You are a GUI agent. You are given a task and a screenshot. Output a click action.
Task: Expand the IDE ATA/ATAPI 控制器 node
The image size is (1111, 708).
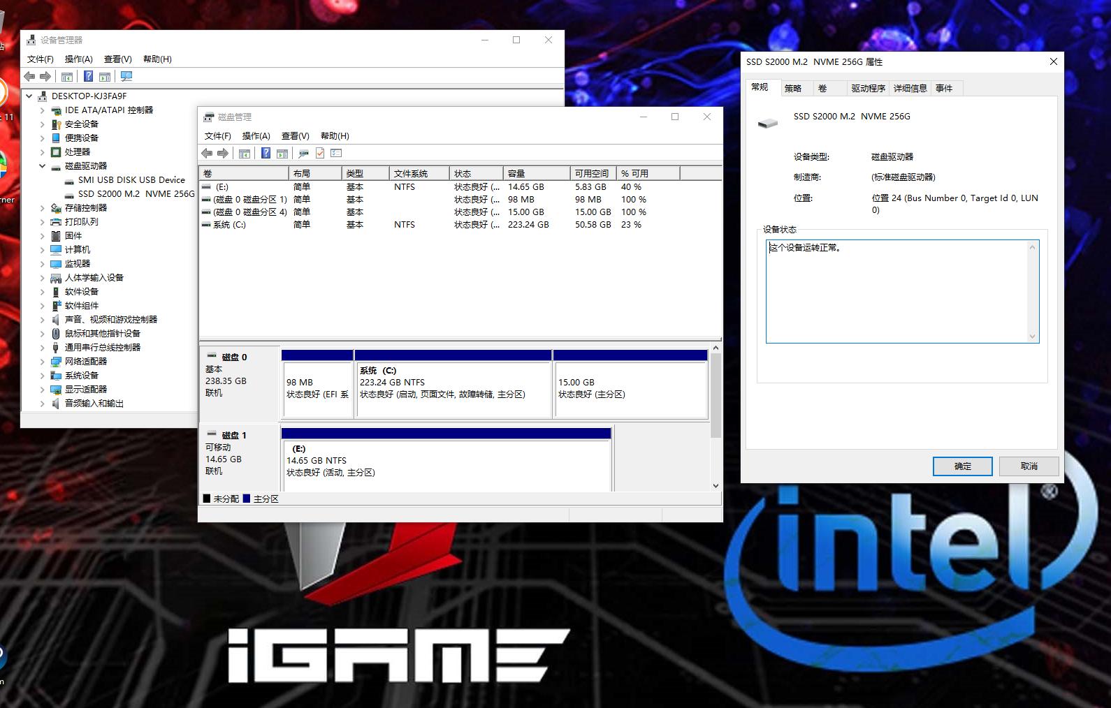(x=42, y=110)
